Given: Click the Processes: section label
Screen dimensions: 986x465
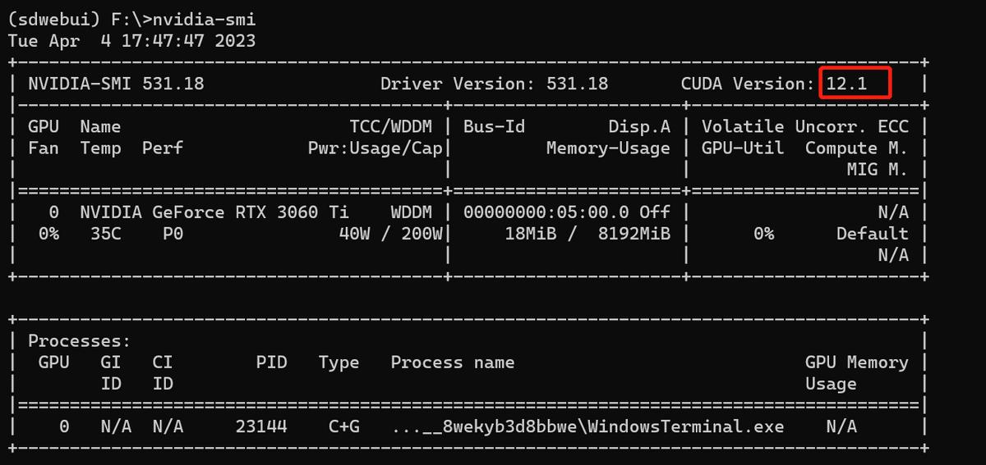Looking at the screenshot, I should point(80,340).
